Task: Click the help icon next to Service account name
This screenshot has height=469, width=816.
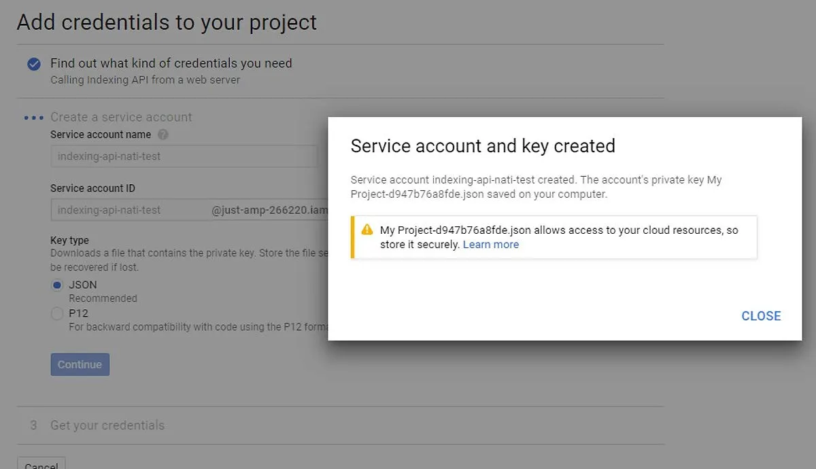Action: [163, 135]
